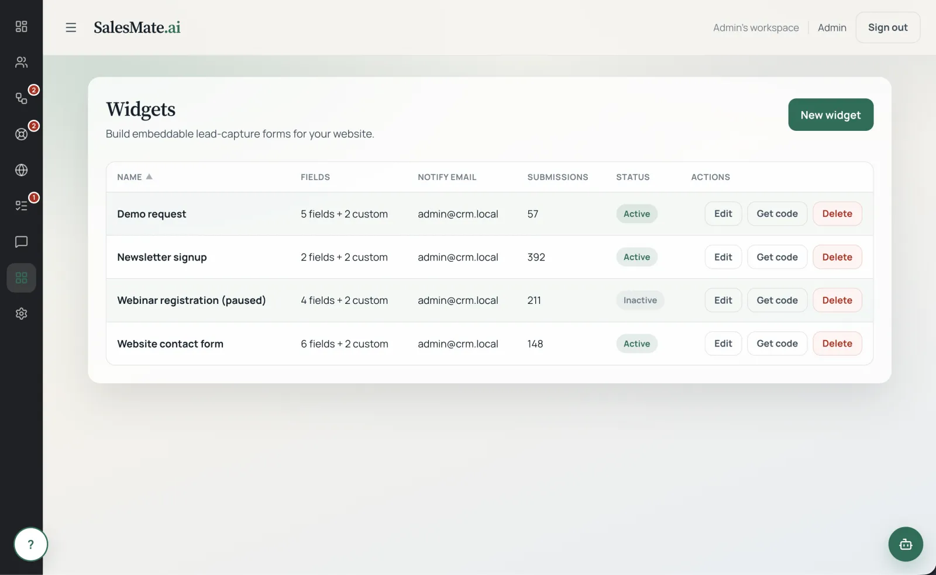Get code for Demo request
Viewport: 936px width, 575px height.
click(777, 214)
